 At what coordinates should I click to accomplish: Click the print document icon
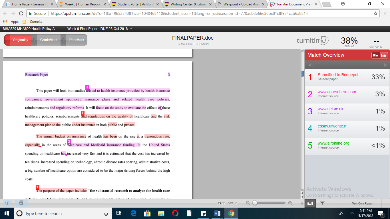[21, 203]
